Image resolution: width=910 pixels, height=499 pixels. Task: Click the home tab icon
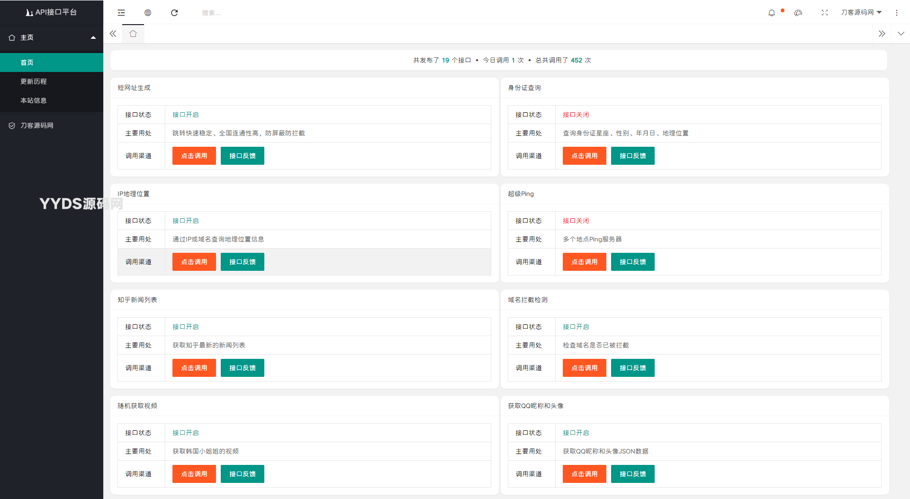[133, 34]
